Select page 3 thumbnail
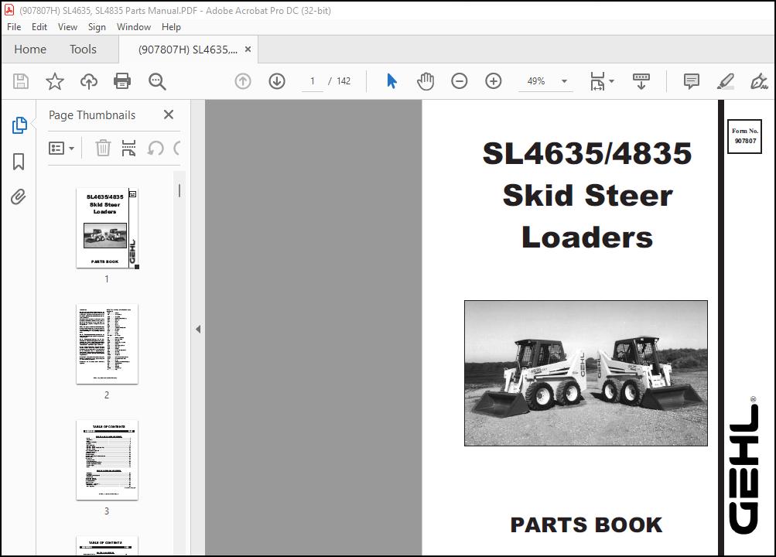776x557 pixels. (107, 460)
